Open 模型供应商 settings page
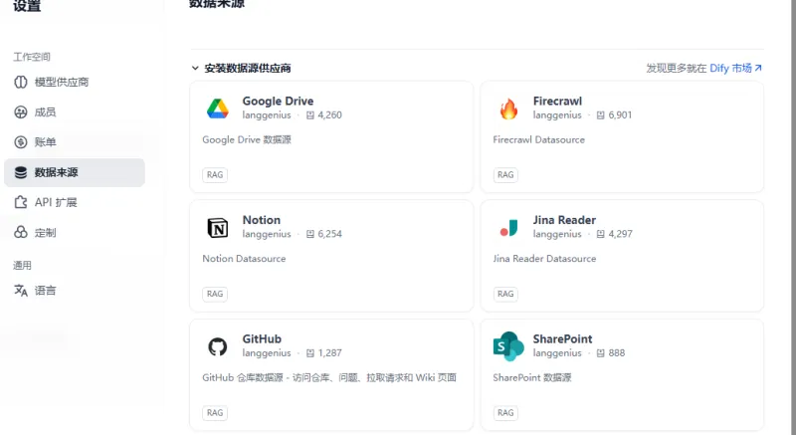 pyautogui.click(x=75, y=83)
